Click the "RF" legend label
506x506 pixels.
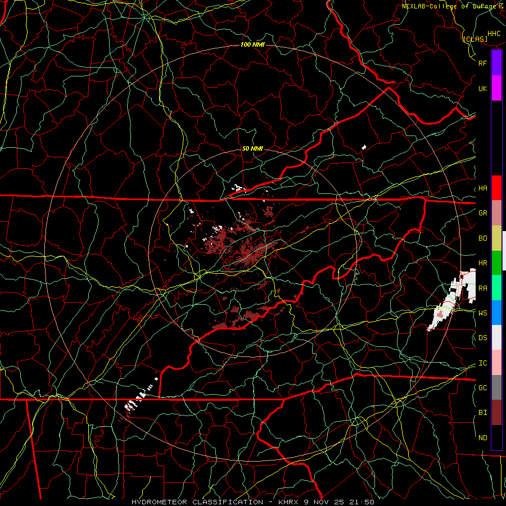coord(483,63)
